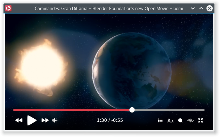Click the elapsed time 1:30

pyautogui.click(x=102, y=120)
